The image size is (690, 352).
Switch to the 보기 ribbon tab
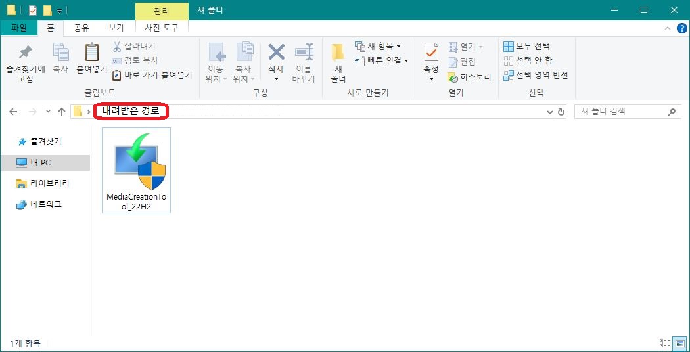coord(116,28)
